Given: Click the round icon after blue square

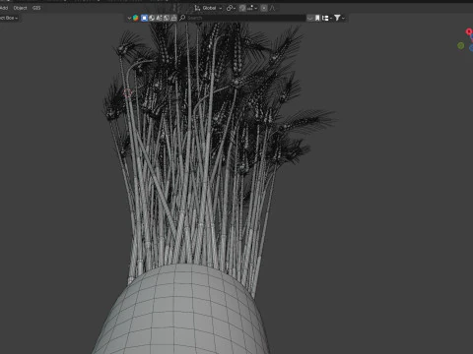Looking at the screenshot, I should [152, 18].
